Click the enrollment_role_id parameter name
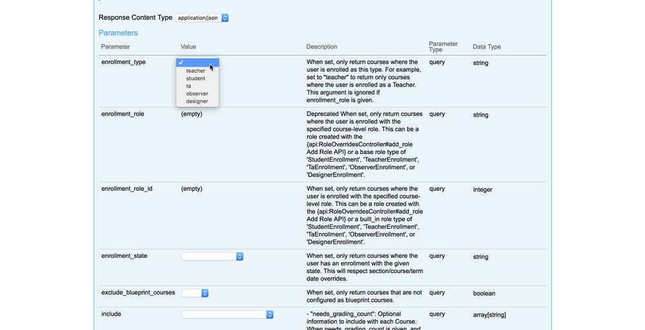 point(127,189)
